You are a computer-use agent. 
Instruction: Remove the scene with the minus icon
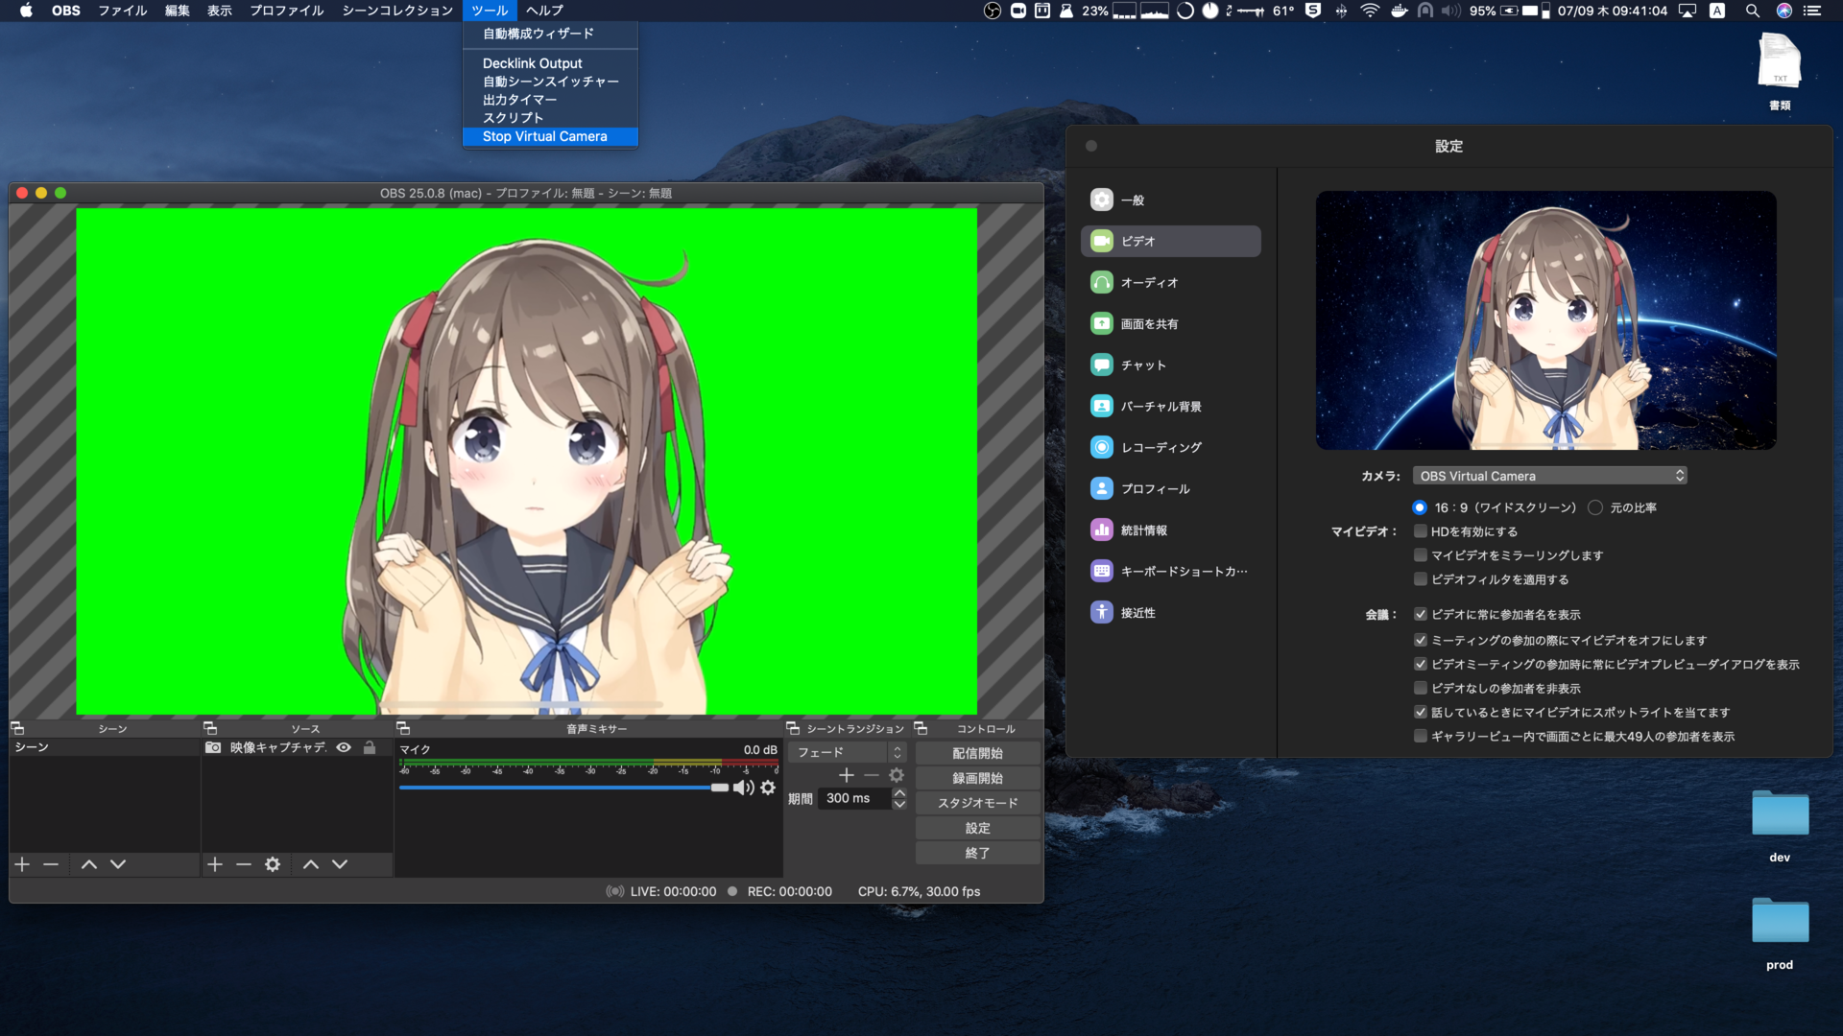tap(51, 864)
